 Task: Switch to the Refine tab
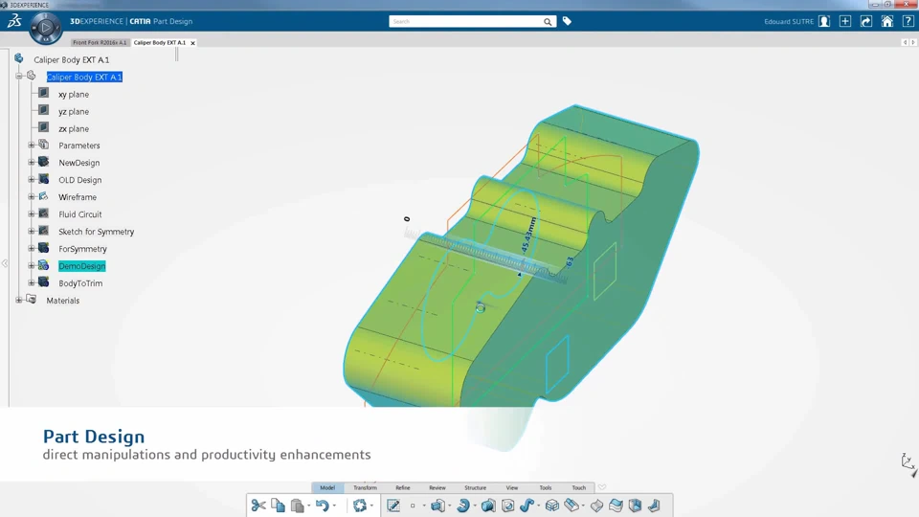pyautogui.click(x=403, y=487)
